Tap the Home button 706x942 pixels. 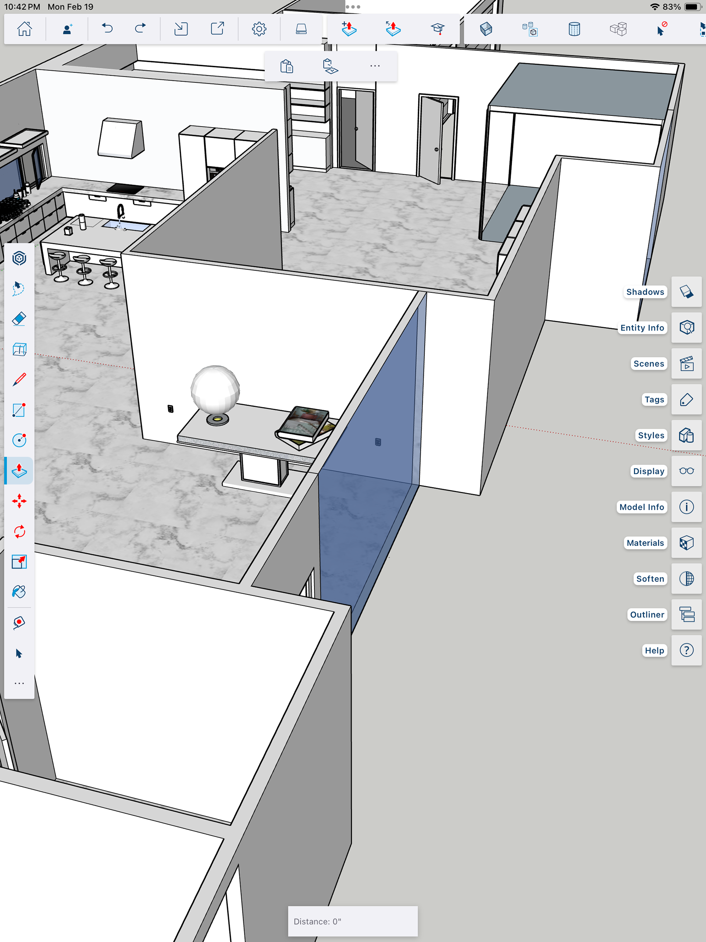(24, 29)
